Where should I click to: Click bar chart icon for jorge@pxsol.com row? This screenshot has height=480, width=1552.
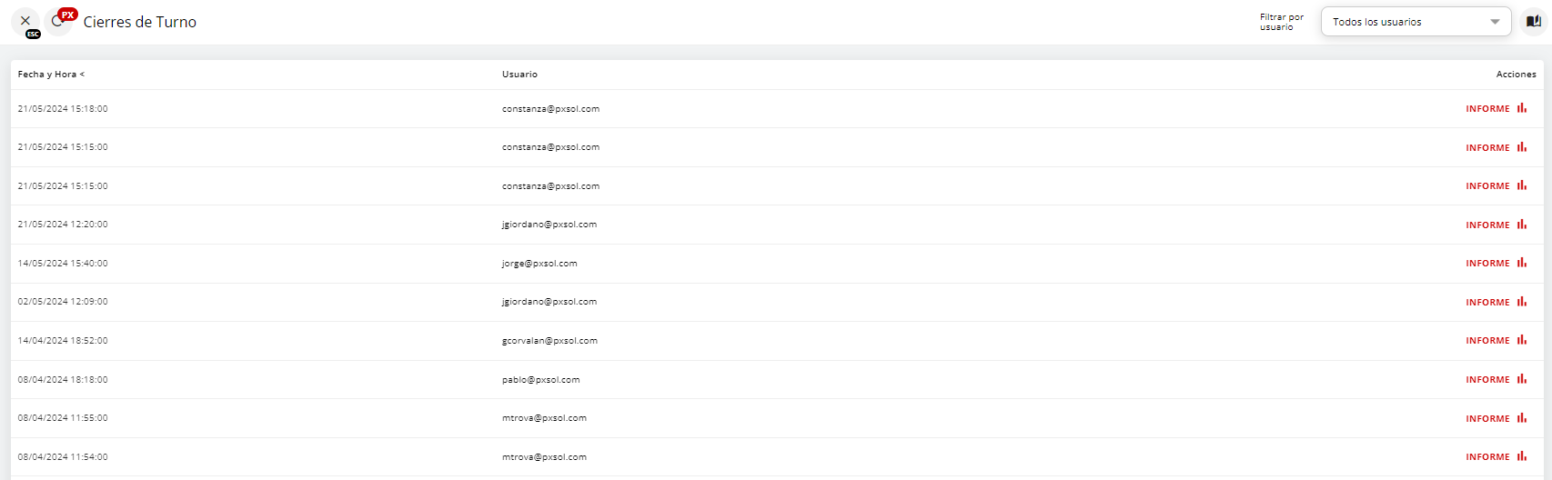[1521, 263]
